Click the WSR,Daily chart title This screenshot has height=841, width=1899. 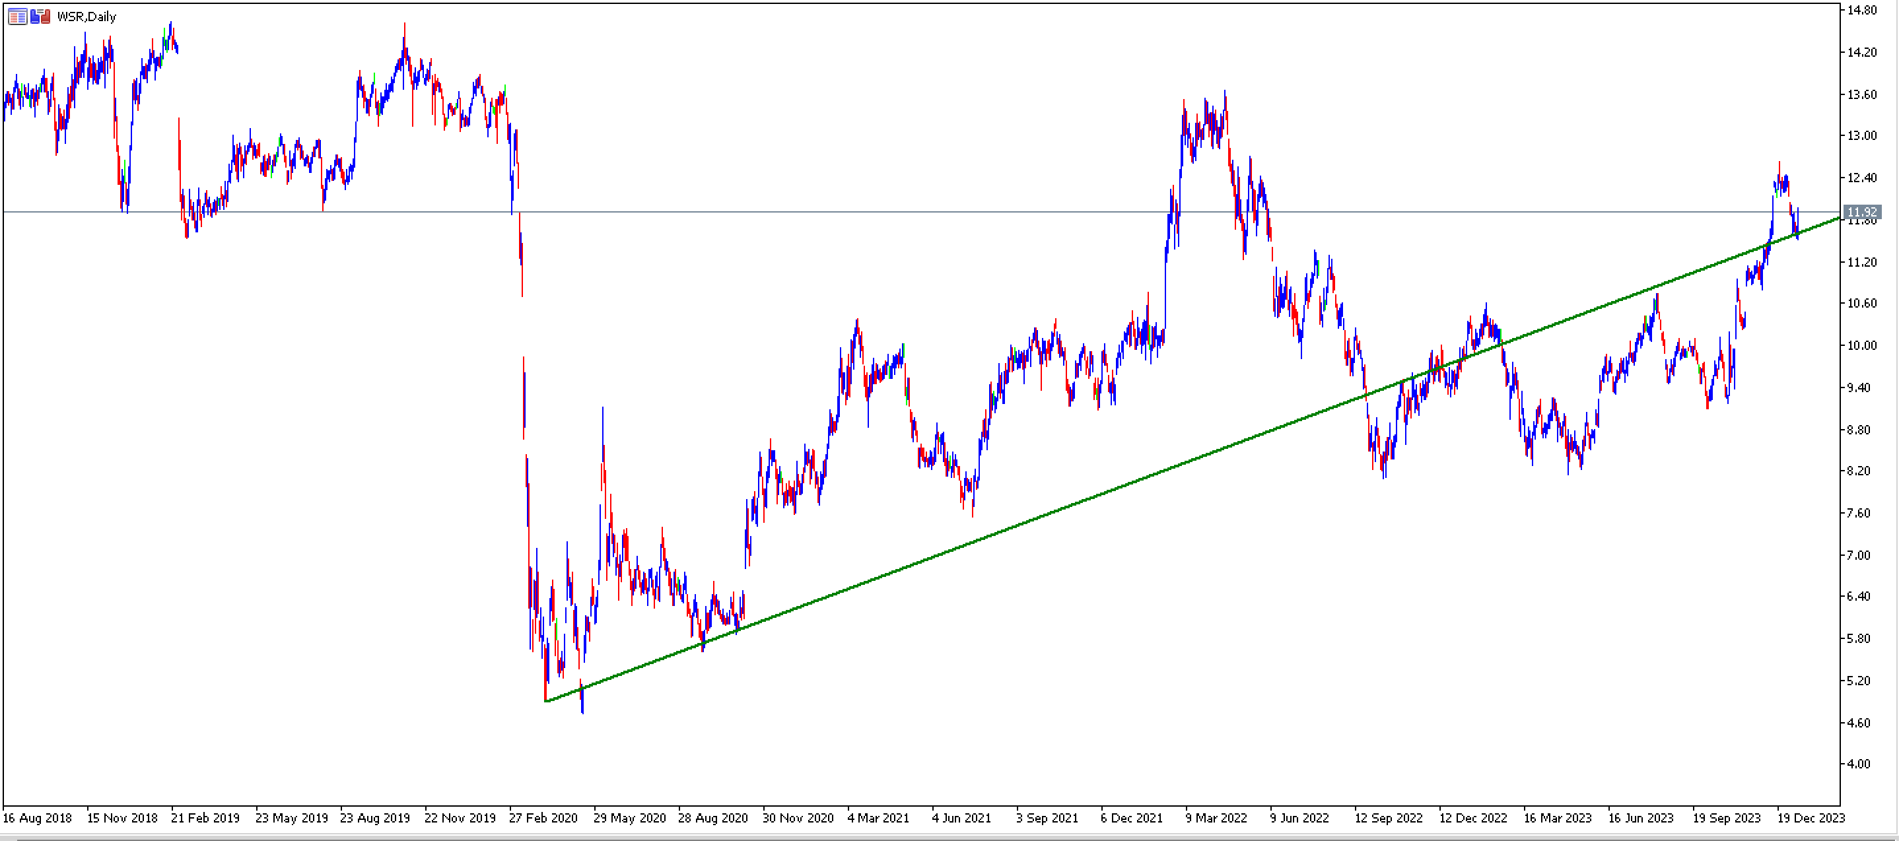click(86, 17)
